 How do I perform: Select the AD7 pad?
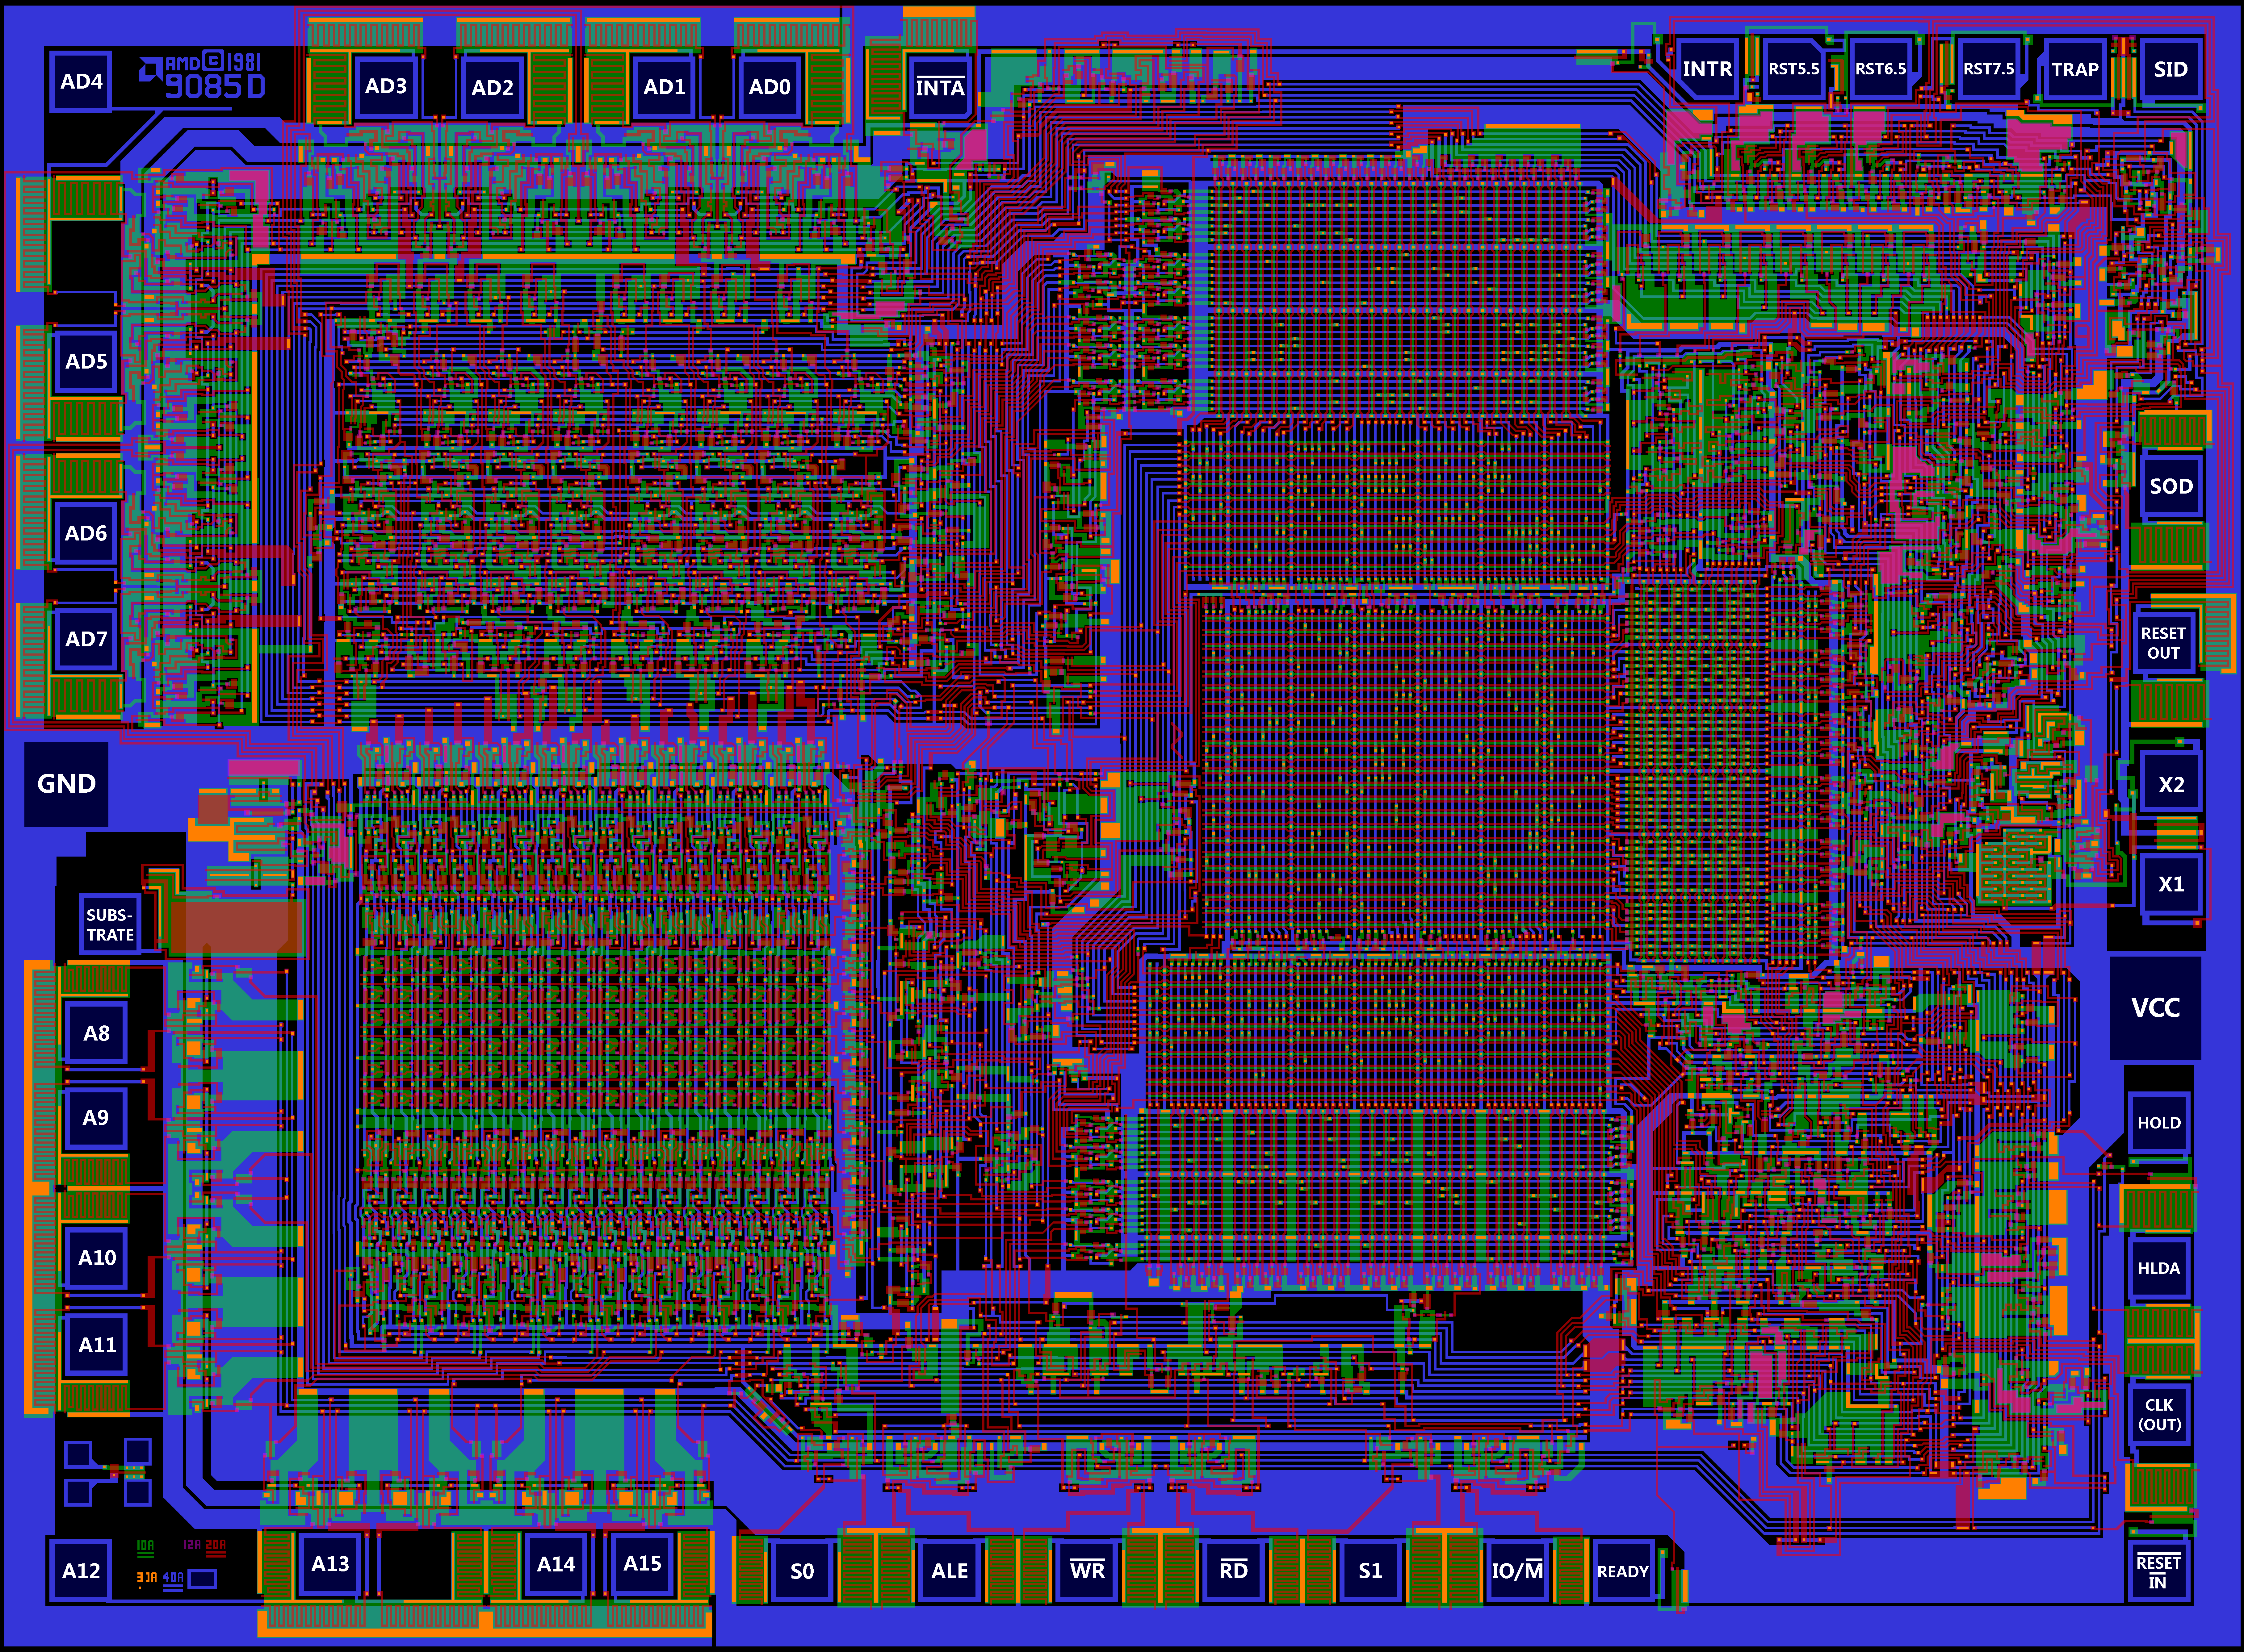[x=86, y=639]
